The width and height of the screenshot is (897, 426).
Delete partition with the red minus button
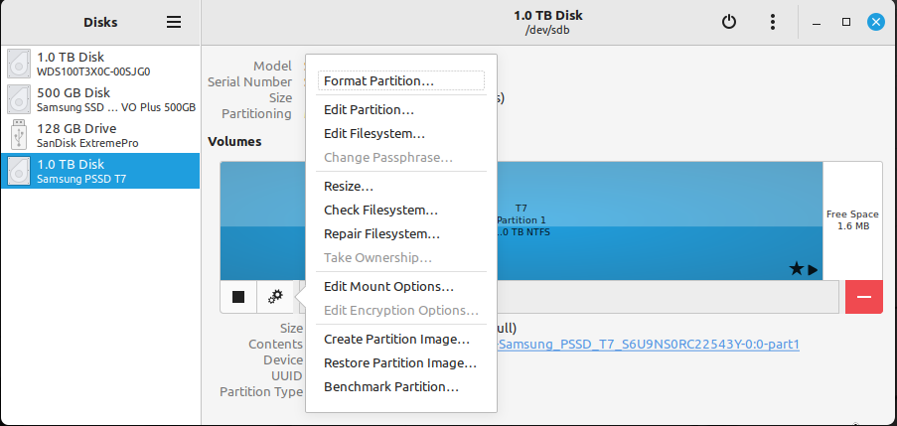(864, 297)
